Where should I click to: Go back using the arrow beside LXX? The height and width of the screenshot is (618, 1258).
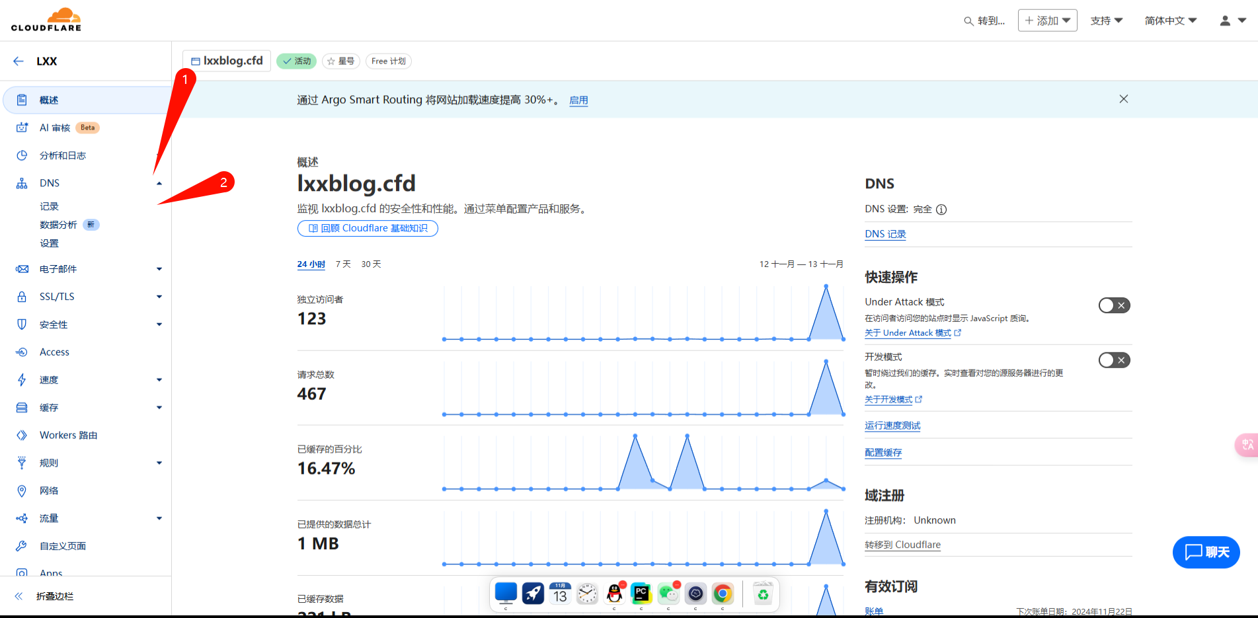pyautogui.click(x=19, y=61)
